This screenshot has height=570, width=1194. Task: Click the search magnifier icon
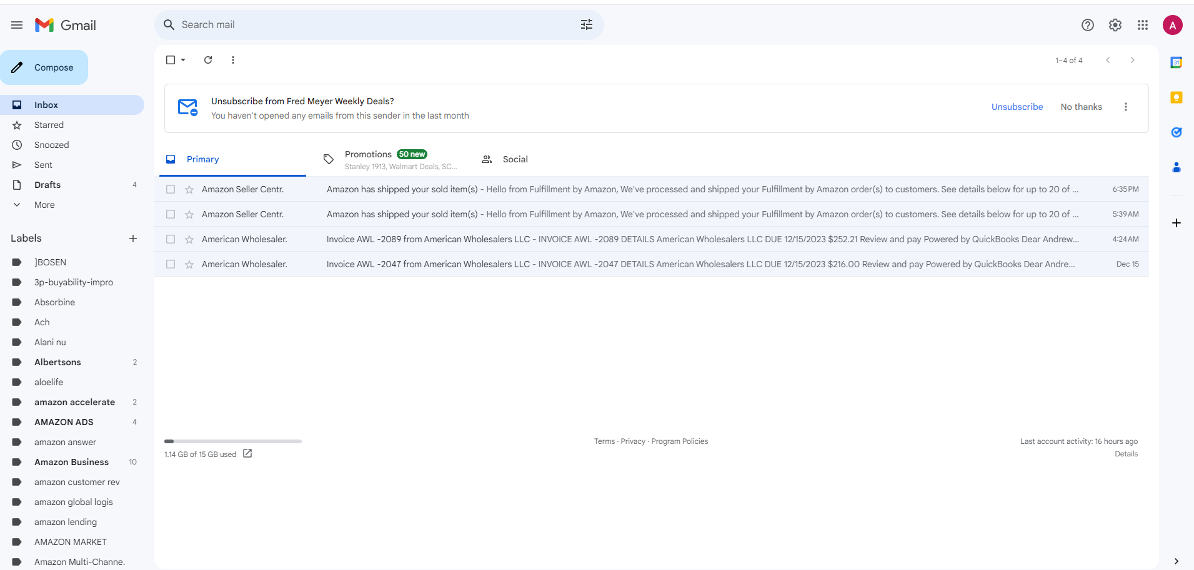(x=169, y=24)
